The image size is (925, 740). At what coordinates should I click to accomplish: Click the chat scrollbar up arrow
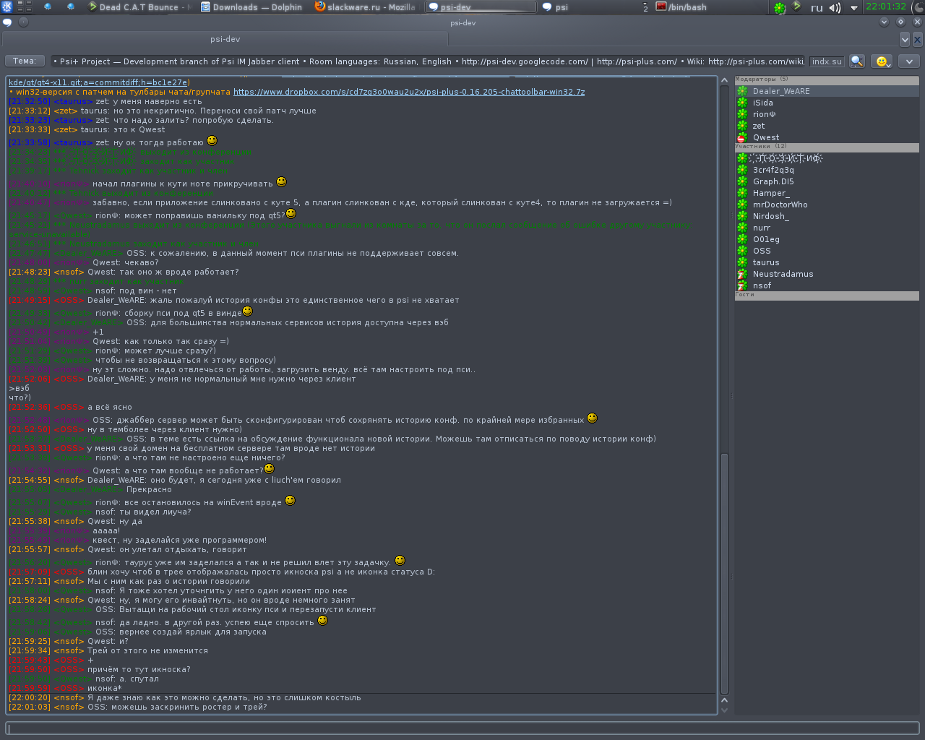(x=725, y=81)
